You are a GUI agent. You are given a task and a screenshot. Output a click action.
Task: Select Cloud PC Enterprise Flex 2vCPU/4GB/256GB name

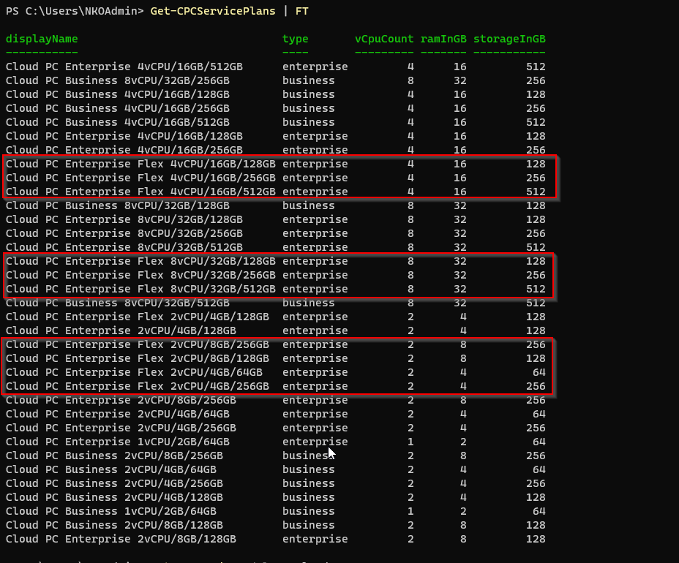138,386
